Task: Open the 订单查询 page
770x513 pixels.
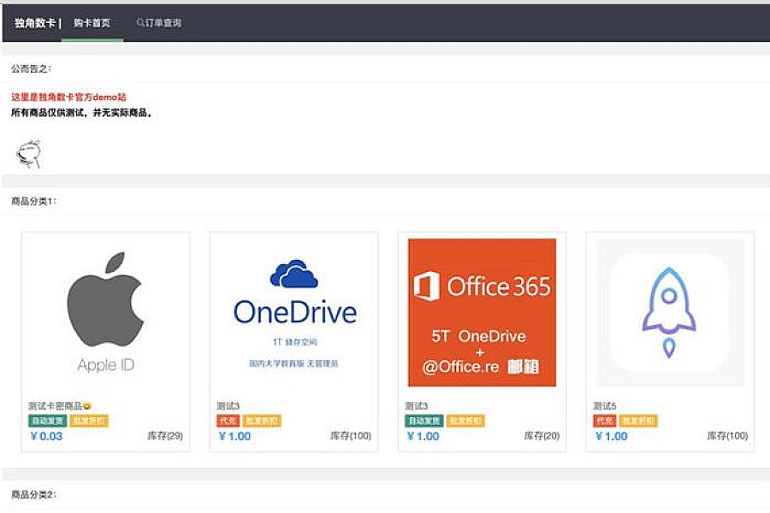Action: pyautogui.click(x=163, y=22)
